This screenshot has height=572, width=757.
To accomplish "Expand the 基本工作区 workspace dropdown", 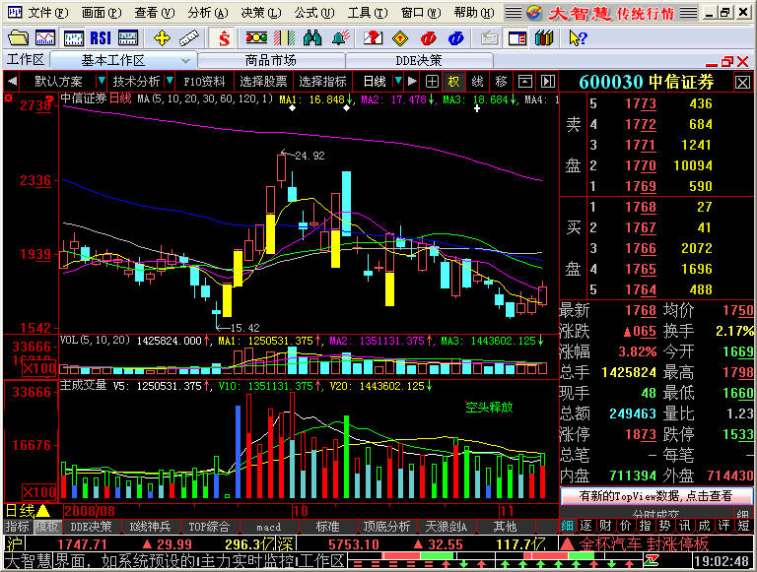I will click(x=185, y=61).
